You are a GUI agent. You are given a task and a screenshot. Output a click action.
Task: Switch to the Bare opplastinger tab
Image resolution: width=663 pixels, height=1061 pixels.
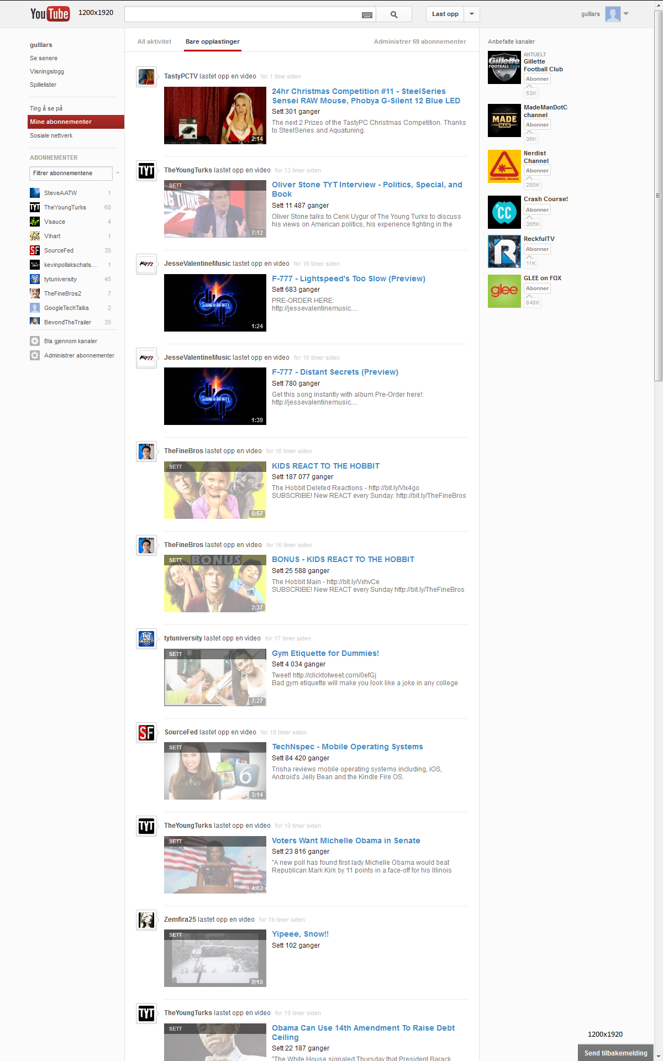(x=213, y=41)
